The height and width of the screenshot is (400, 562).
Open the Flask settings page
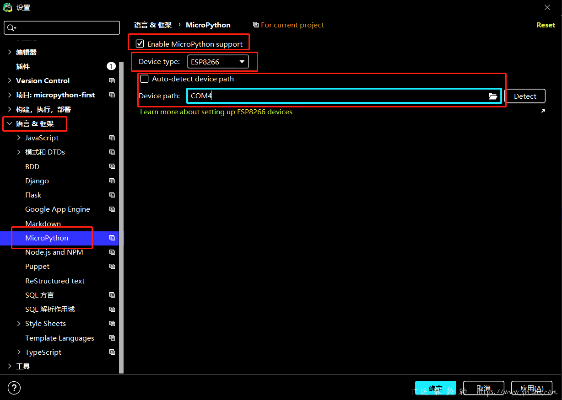pyautogui.click(x=33, y=195)
